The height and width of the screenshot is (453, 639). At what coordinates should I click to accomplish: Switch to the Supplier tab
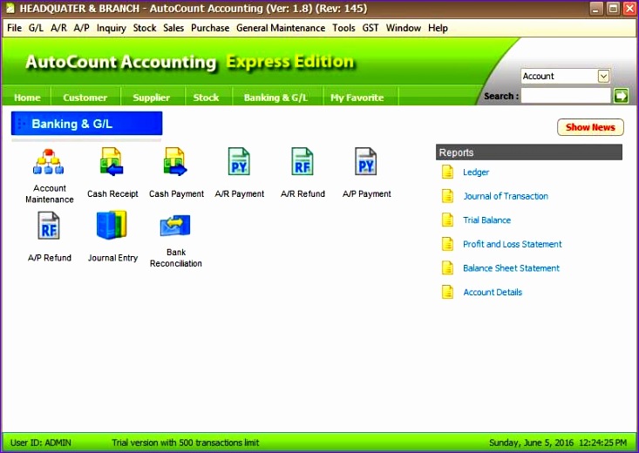coord(152,98)
